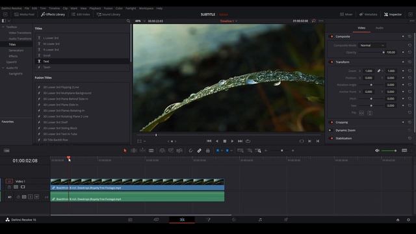The image size is (416, 234).
Task: Click the Flip horizontal icon
Action: [x=361, y=112]
